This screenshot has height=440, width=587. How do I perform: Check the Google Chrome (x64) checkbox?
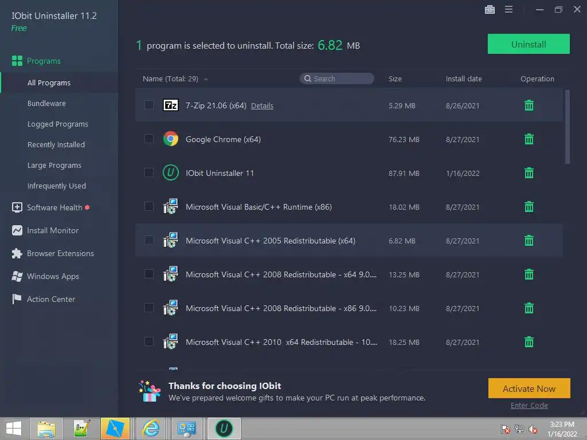[x=149, y=139]
